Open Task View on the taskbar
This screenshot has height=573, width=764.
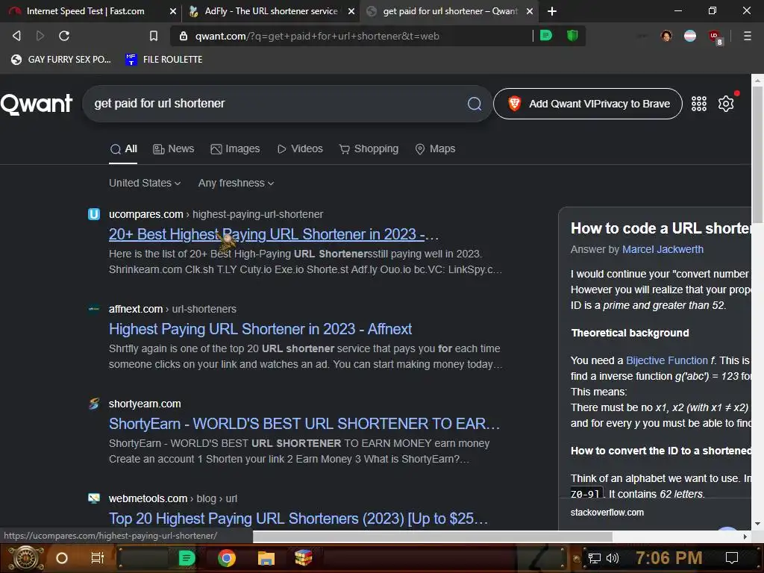[x=98, y=558]
